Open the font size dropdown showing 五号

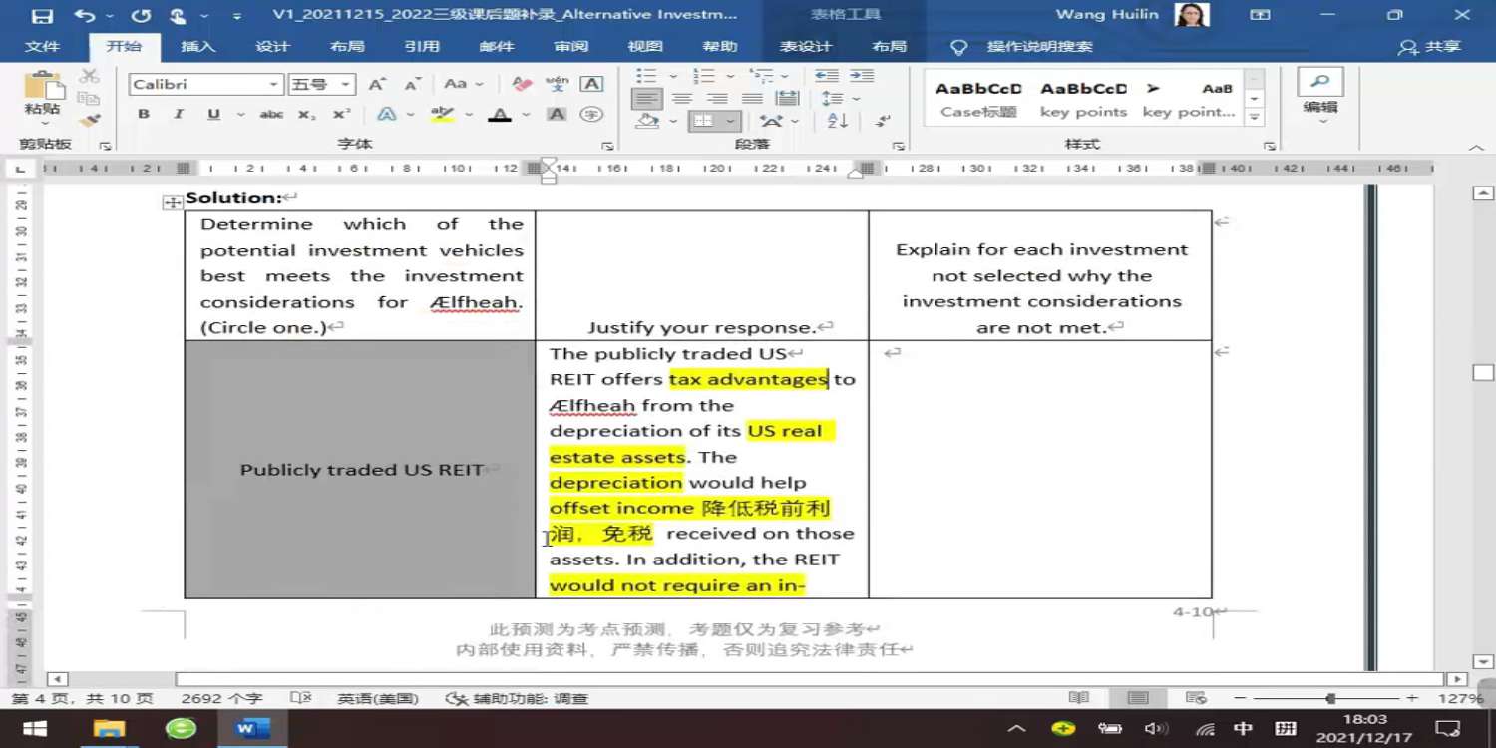point(345,85)
